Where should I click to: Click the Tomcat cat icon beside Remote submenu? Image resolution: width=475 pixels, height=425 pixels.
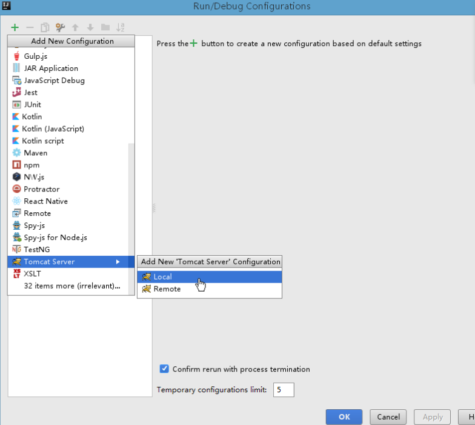pos(147,289)
